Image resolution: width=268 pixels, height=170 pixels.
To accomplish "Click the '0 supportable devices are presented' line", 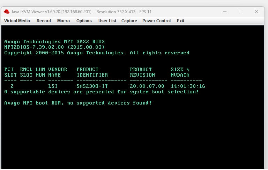I will pyautogui.click(x=102, y=92).
